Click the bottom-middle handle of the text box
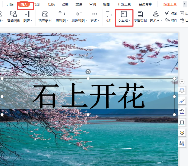The height and width of the screenshot is (166, 188). tap(88, 115)
